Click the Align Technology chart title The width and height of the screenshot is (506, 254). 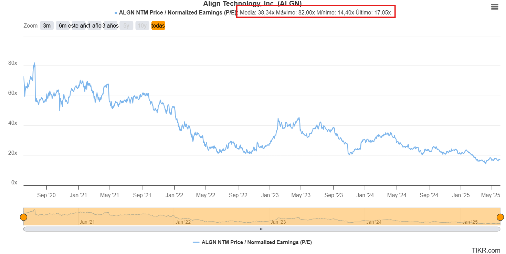[x=252, y=4]
